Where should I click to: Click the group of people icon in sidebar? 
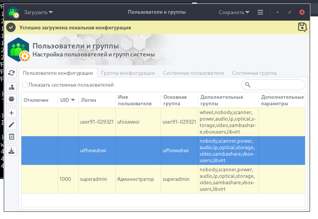pyautogui.click(x=12, y=99)
